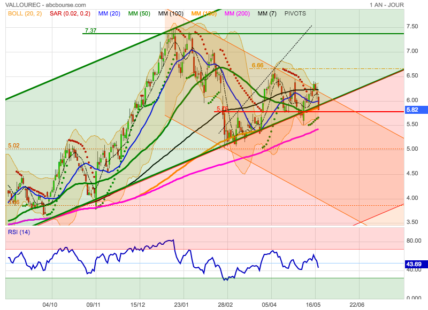Screen dimensions: 428x310
Task: Click the 80.00 RSI axis label
Action: click(414, 241)
